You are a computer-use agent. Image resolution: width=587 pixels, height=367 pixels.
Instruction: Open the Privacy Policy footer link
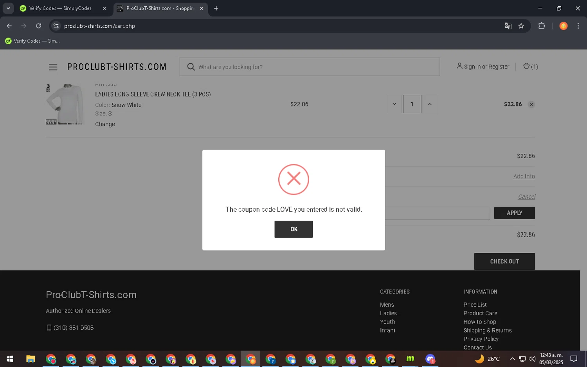pyautogui.click(x=481, y=339)
